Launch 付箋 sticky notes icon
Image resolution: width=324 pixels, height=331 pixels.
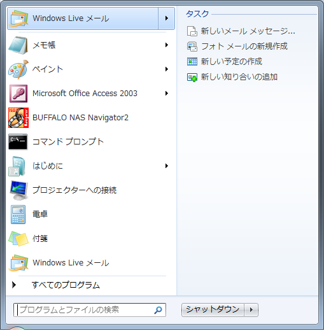click(18, 239)
